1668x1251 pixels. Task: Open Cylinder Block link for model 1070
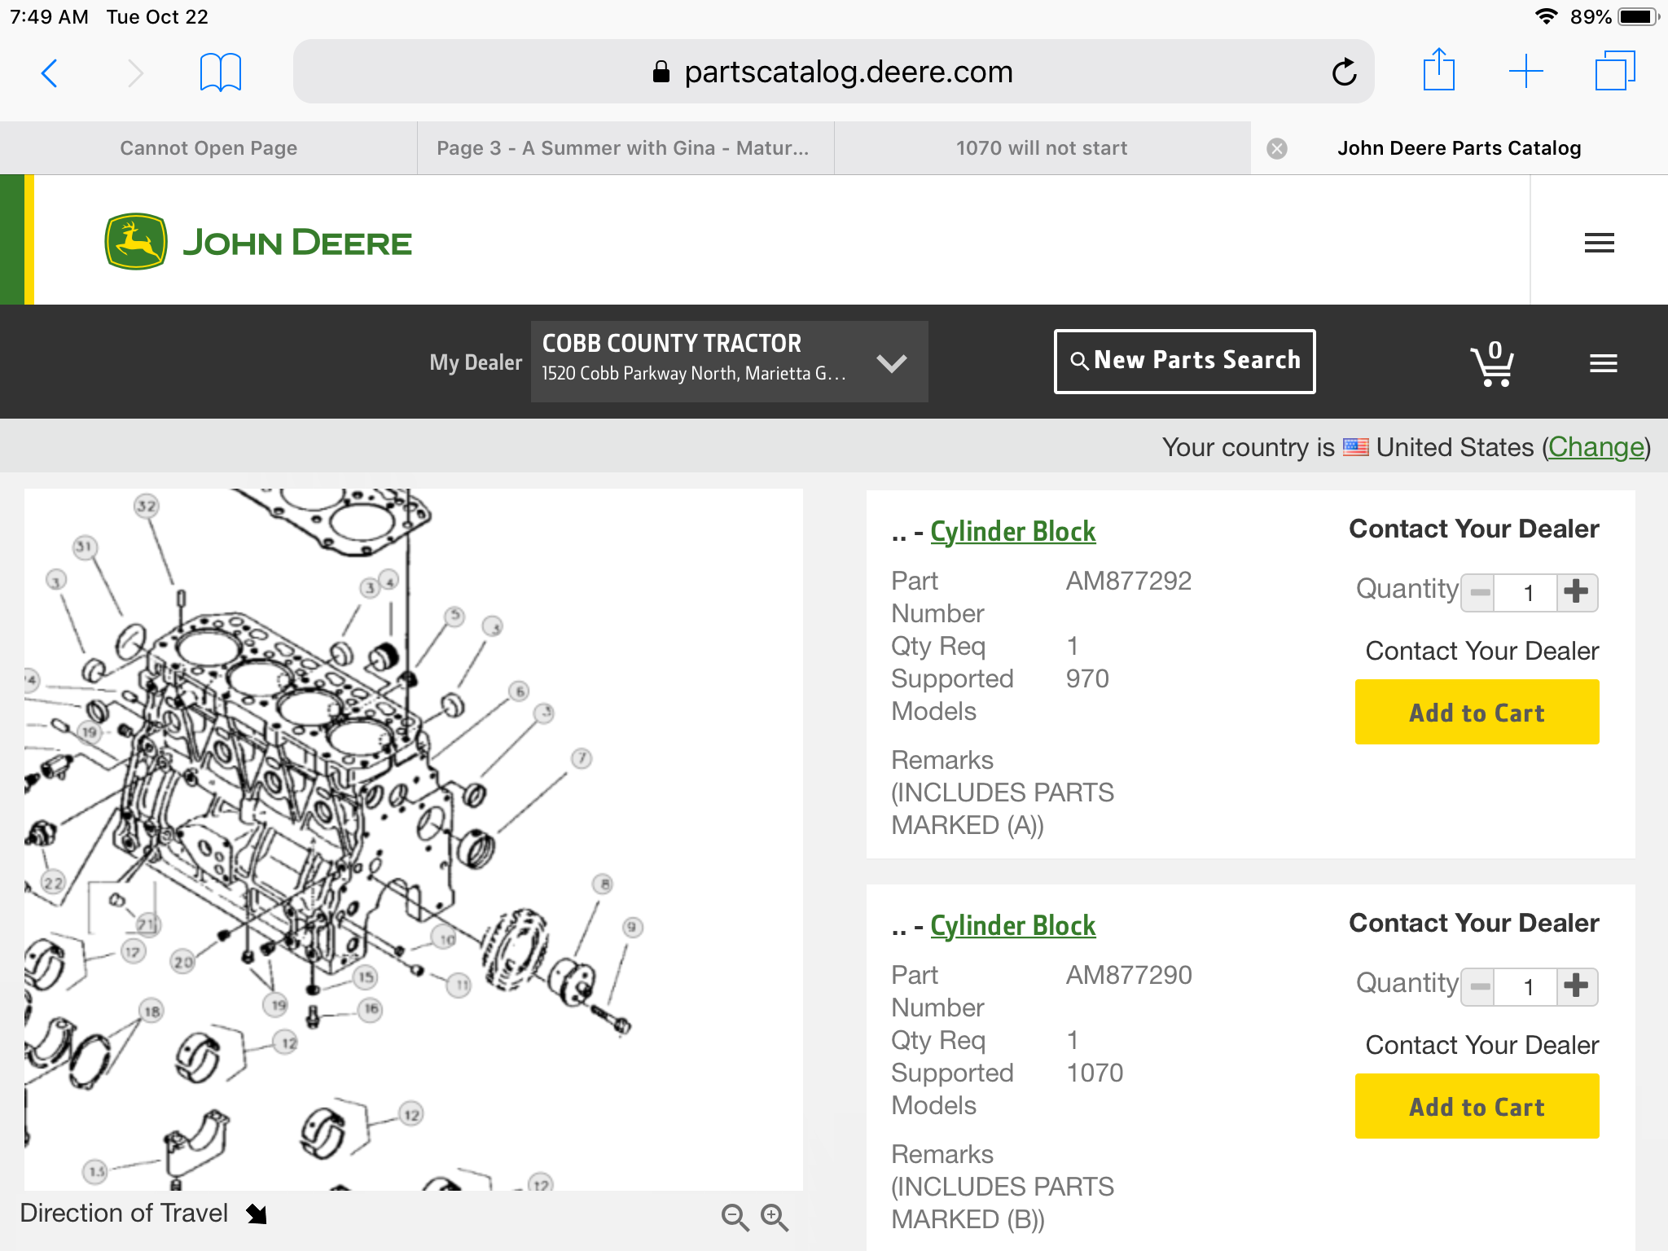[x=1012, y=926]
